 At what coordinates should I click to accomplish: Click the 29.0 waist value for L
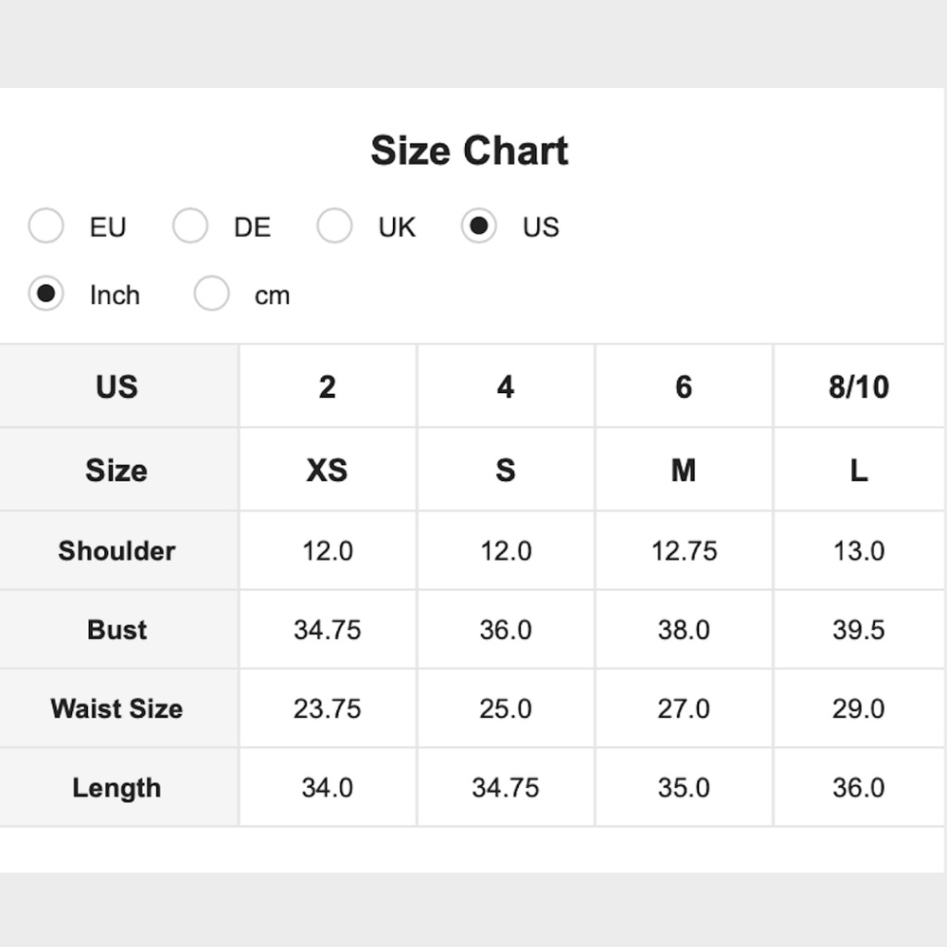pyautogui.click(x=859, y=709)
